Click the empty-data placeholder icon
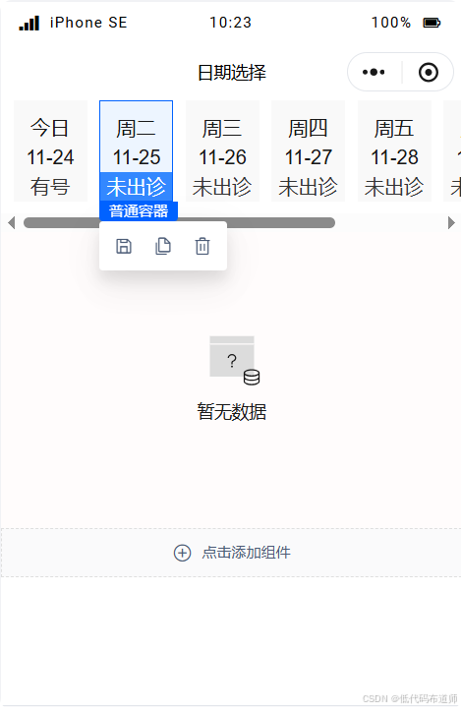 [x=234, y=361]
